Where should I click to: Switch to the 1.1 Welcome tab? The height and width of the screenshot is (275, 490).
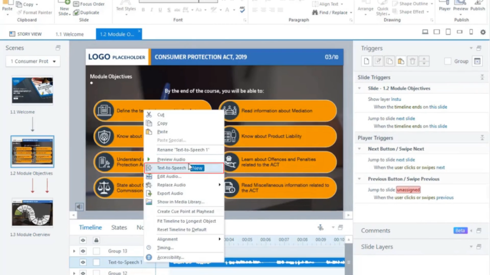69,34
